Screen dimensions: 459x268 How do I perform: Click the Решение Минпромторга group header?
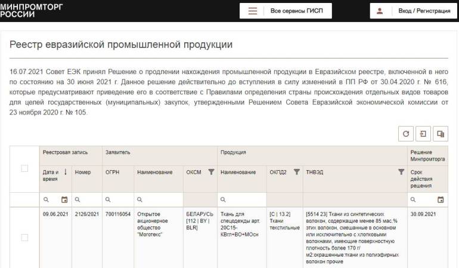pos(427,156)
